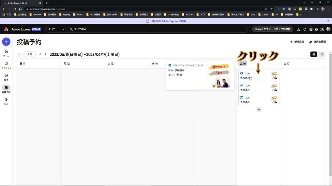Screen dimensions: 332x186
Task: Open the Chrome extensions puzzle icon
Action: [x=312, y=9]
